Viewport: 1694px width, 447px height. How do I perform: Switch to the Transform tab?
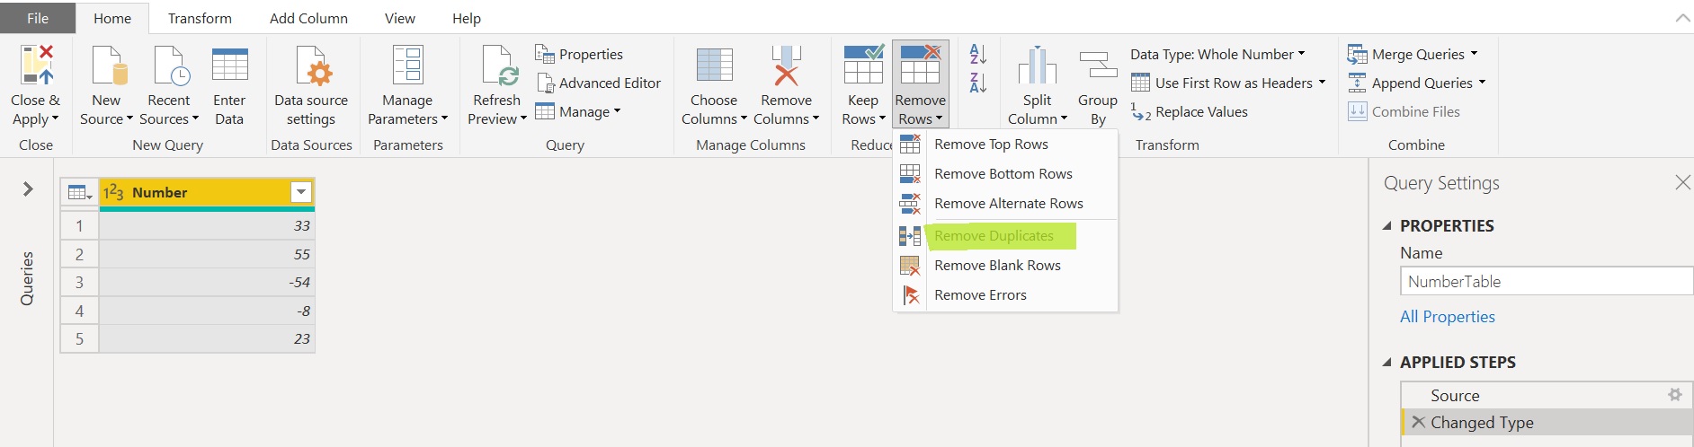pyautogui.click(x=200, y=18)
